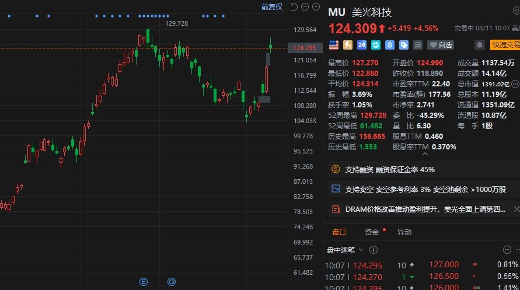Click 最高价 value 127.270
Screen dimensions: 520x290
(365, 63)
